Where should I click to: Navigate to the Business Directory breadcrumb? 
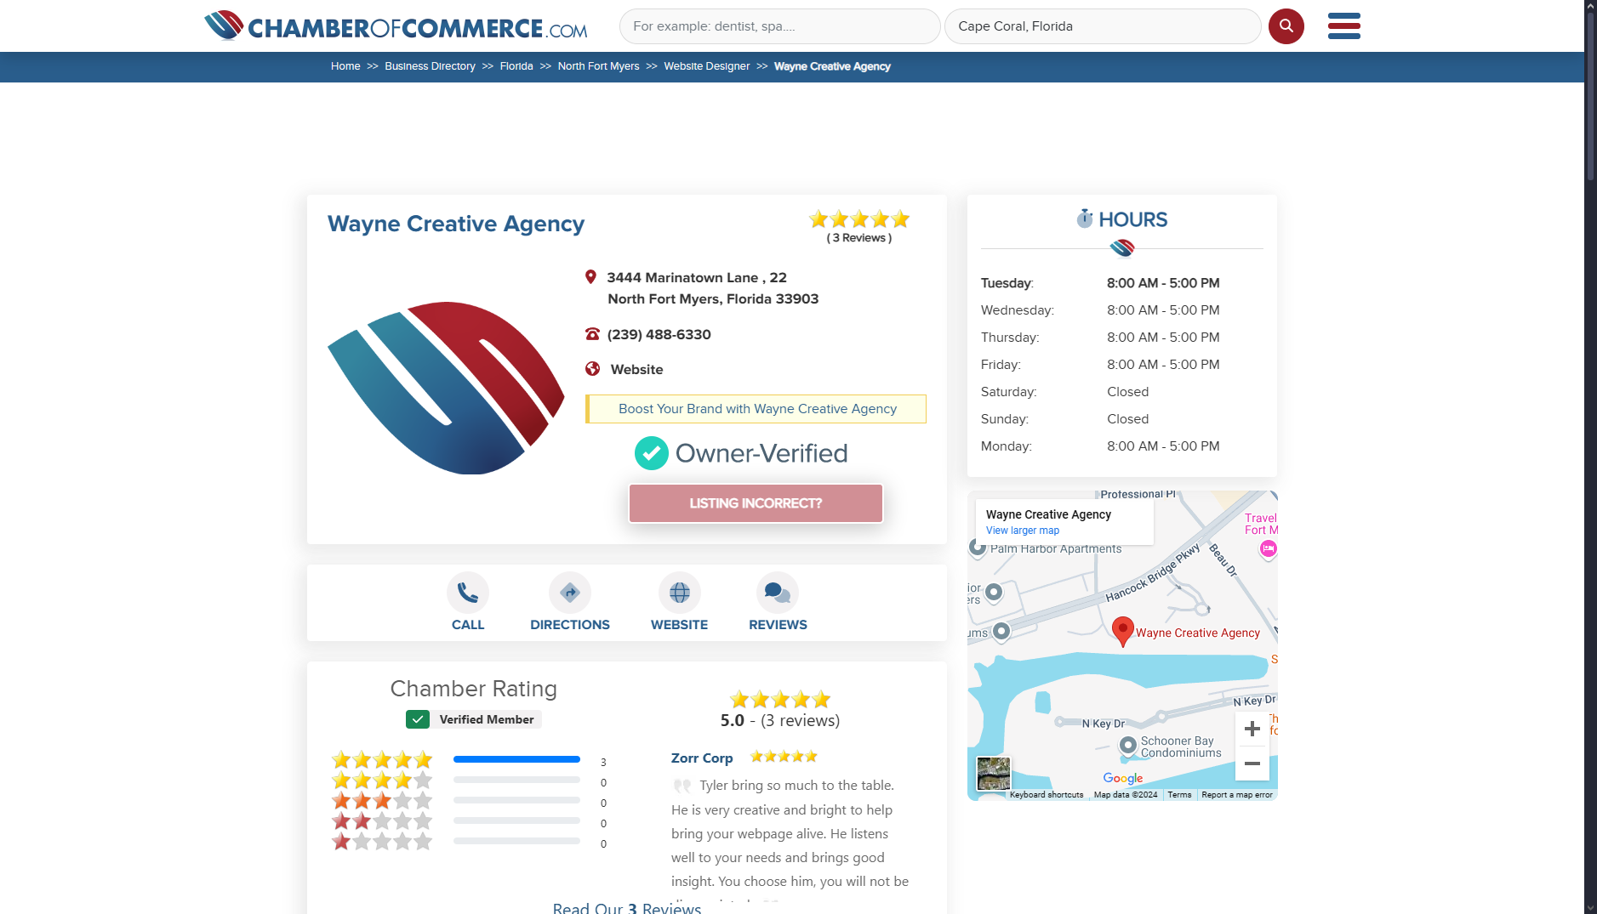(430, 66)
